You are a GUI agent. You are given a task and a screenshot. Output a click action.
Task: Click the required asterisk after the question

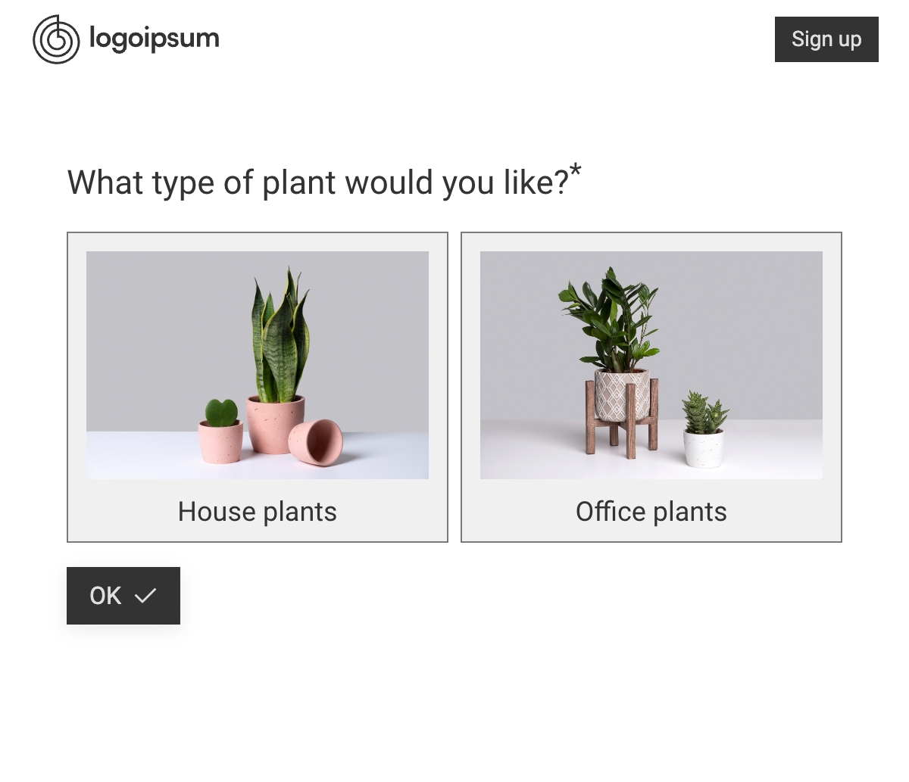[576, 171]
